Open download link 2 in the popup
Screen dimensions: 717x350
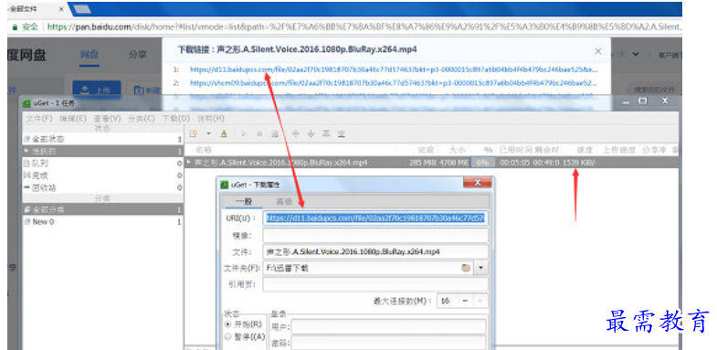pos(394,83)
